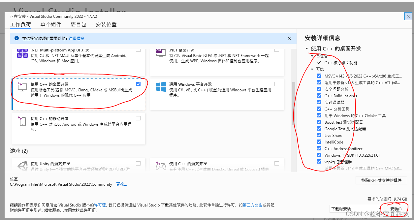This screenshot has height=220, width=414.
Task: Switch to the 工作负荷 tab
Action: [20, 24]
